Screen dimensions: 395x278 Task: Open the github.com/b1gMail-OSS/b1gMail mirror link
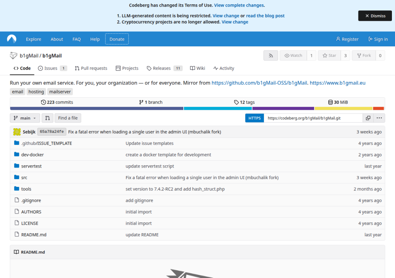point(259,83)
